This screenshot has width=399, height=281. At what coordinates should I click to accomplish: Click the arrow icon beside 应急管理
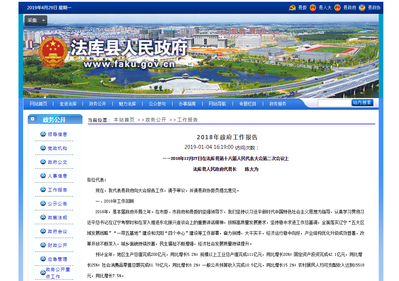click(43, 259)
